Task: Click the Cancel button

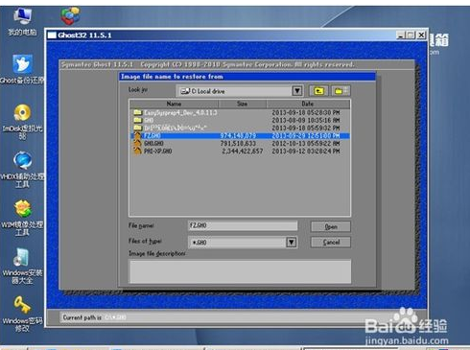Action: [x=331, y=242]
